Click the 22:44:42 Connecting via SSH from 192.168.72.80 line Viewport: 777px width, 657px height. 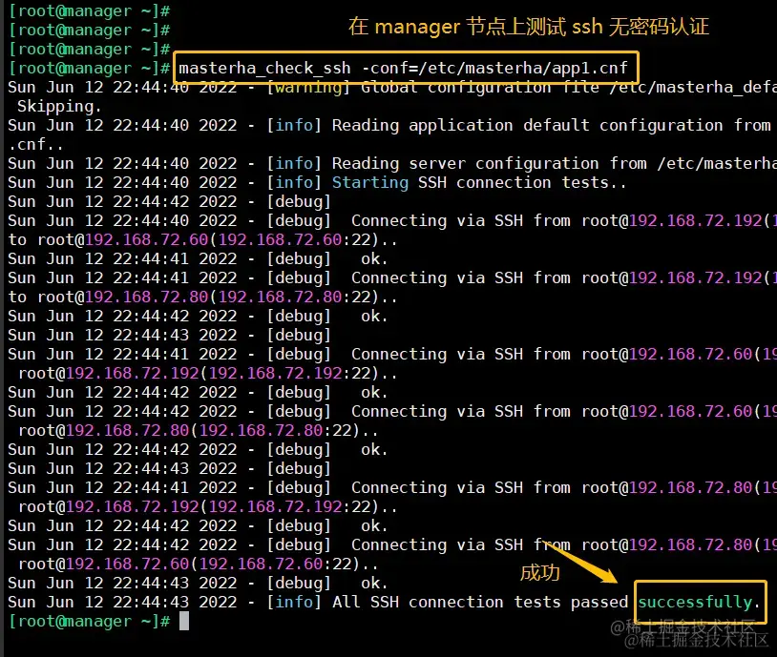coord(392,544)
